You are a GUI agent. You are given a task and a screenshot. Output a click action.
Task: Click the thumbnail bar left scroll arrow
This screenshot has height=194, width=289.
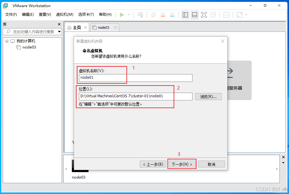tap(66, 169)
